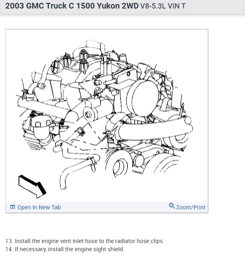Click step 13 engine vent inlet hose text
Screen dimensions: 245x265
[x=85, y=241]
